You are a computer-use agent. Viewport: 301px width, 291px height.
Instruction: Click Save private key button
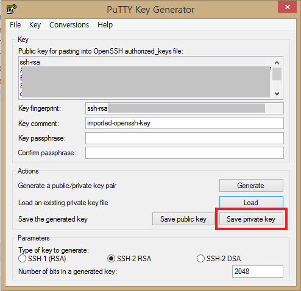251,219
